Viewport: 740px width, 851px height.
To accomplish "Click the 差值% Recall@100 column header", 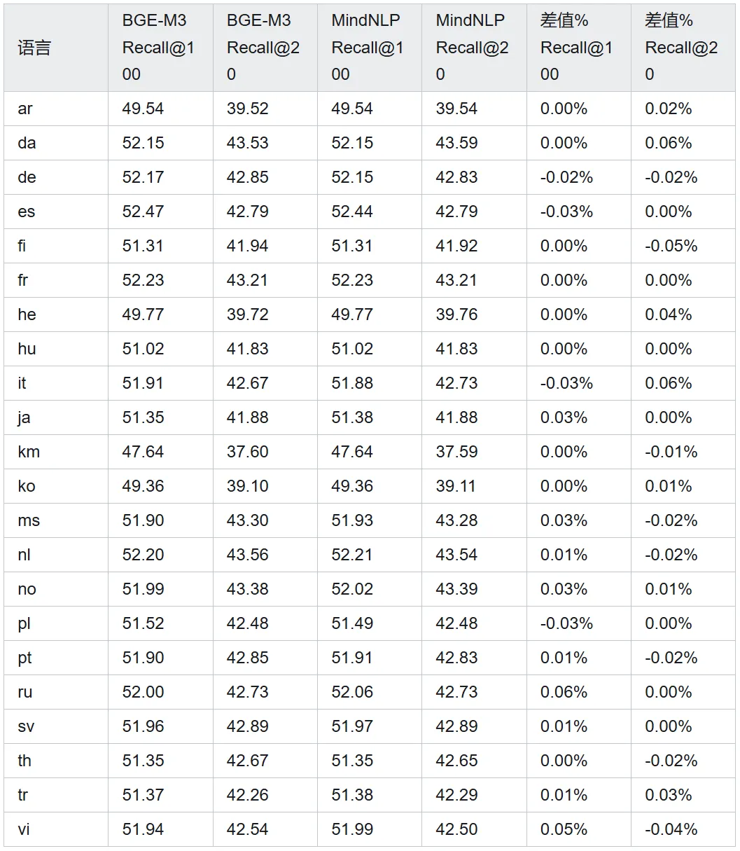I will coord(576,48).
